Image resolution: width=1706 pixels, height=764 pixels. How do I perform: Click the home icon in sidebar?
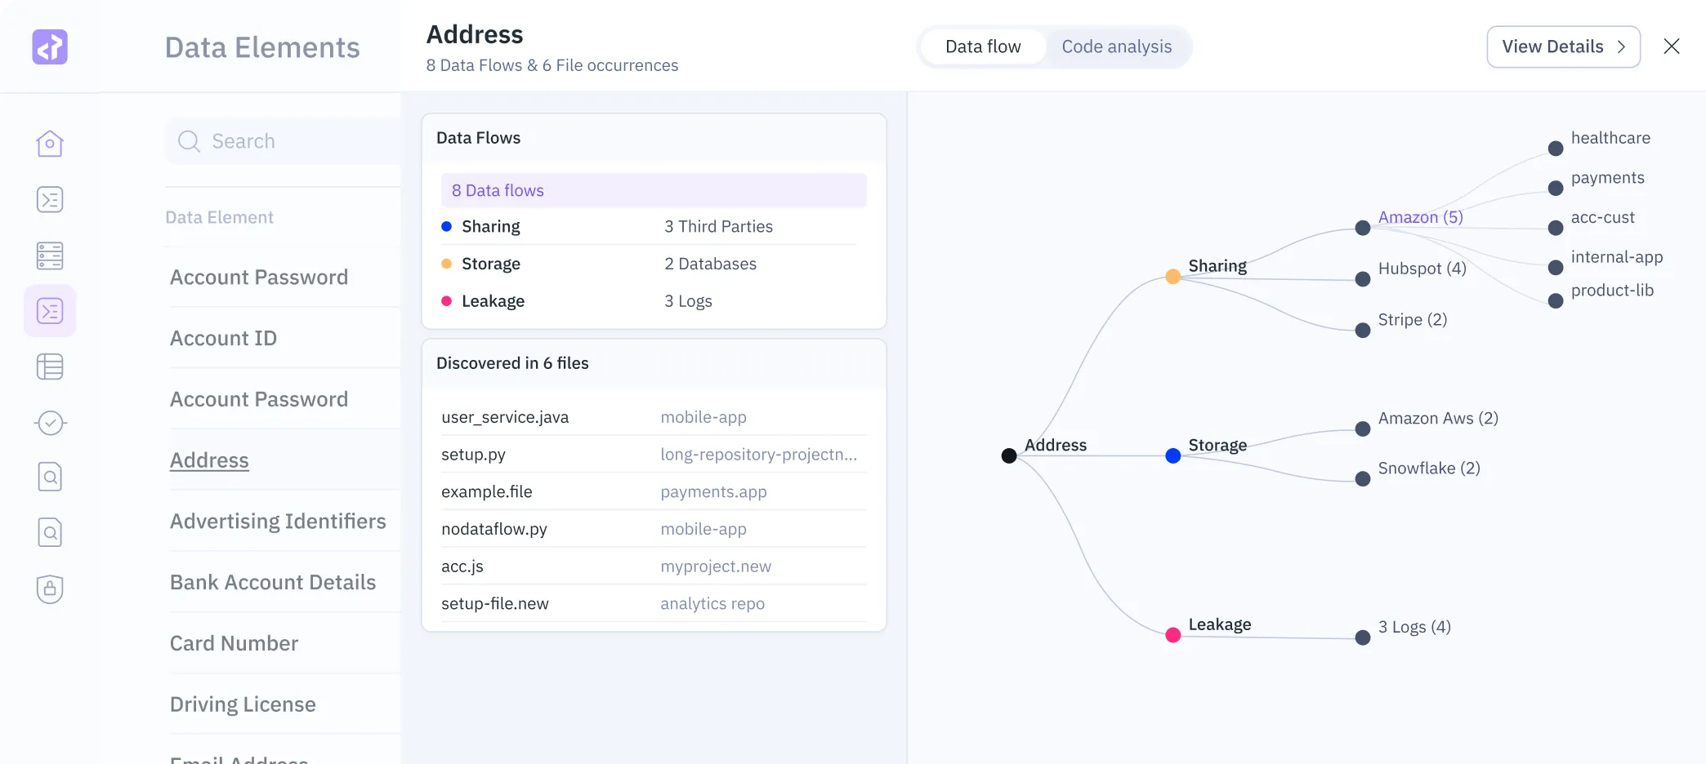(x=50, y=144)
